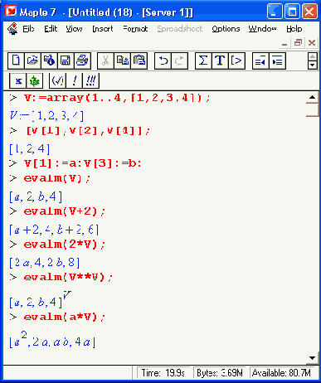Image resolution: width=321 pixels, height=383 pixels.
Task: Undo last action with curved arrow
Action: [x=163, y=61]
